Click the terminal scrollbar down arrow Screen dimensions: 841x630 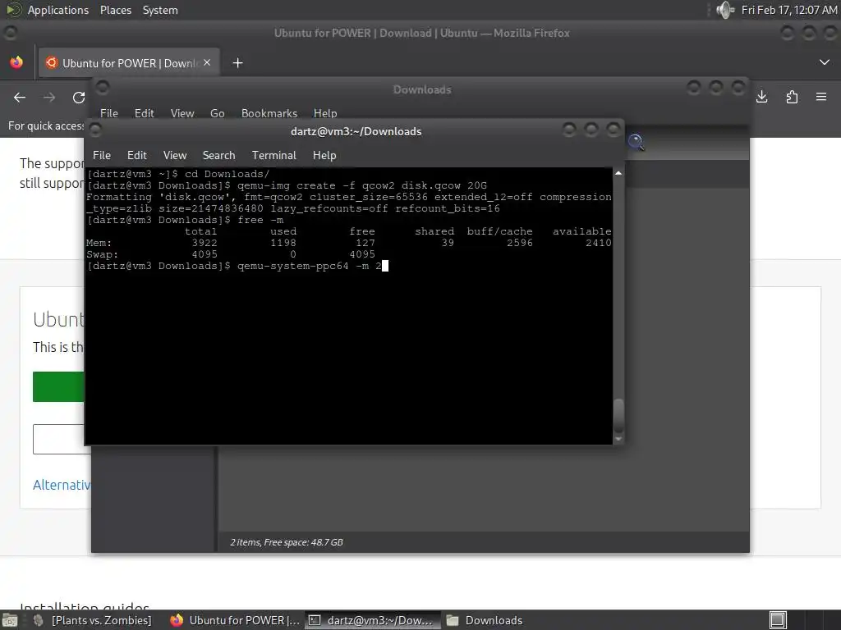point(618,439)
